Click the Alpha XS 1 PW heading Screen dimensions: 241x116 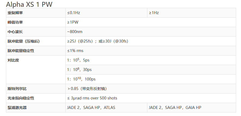(x=30, y=4)
